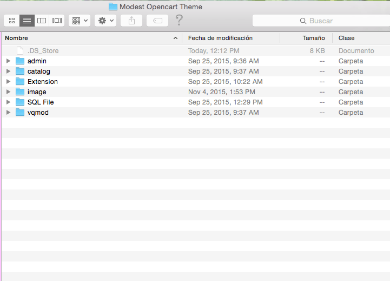Select the .DS_Store file name
The height and width of the screenshot is (281, 390).
click(x=43, y=51)
